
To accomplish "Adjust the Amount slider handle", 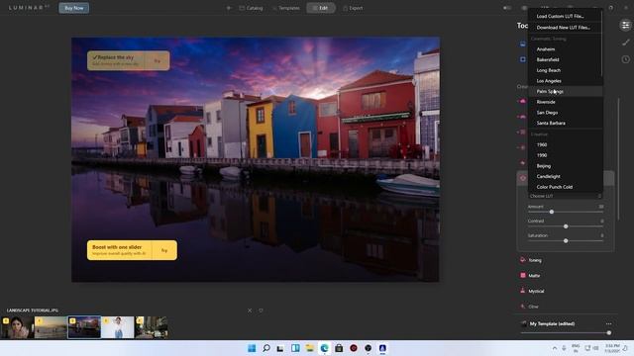I will 552,212.
